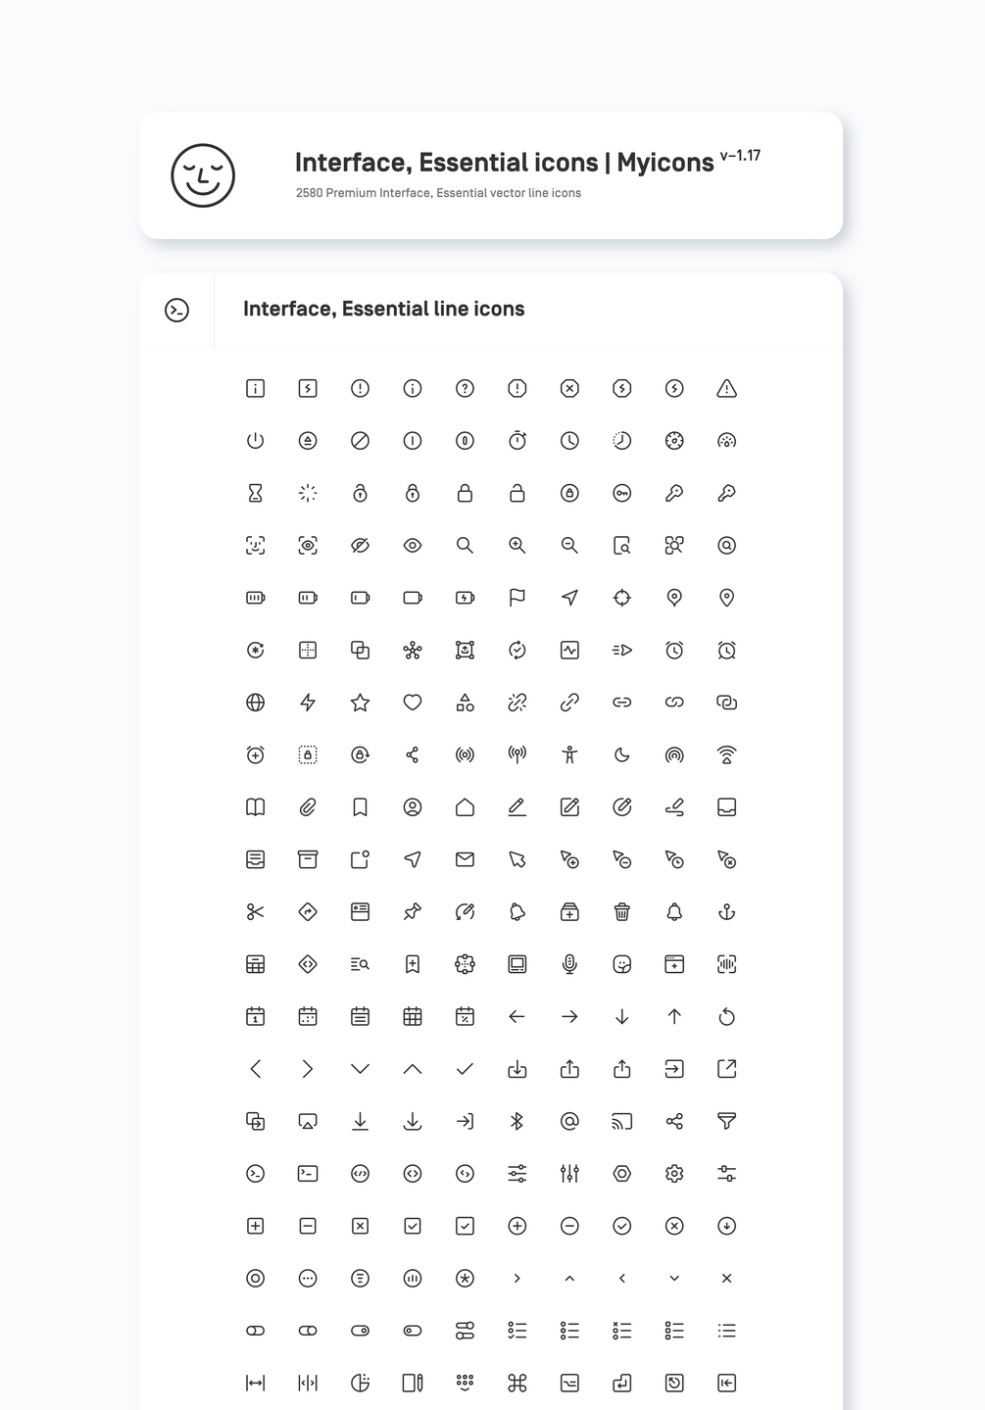Image resolution: width=985 pixels, height=1410 pixels.
Task: Click the circled down arrow icon
Action: [726, 1226]
